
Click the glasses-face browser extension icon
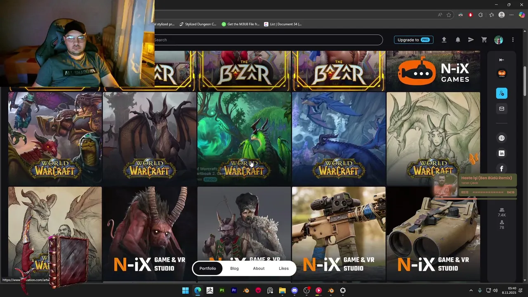pyautogui.click(x=461, y=15)
